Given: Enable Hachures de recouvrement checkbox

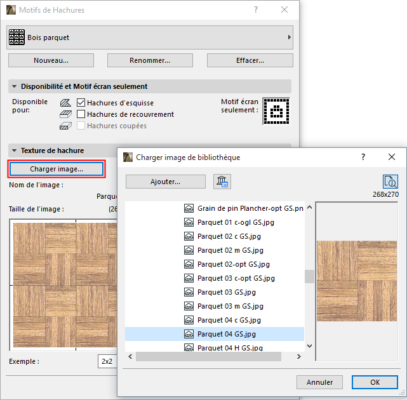Looking at the screenshot, I should 81,114.
